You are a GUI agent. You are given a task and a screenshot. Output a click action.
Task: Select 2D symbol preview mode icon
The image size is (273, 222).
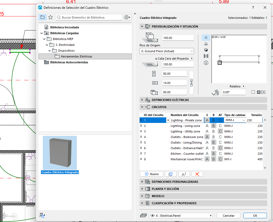[x=206, y=38]
